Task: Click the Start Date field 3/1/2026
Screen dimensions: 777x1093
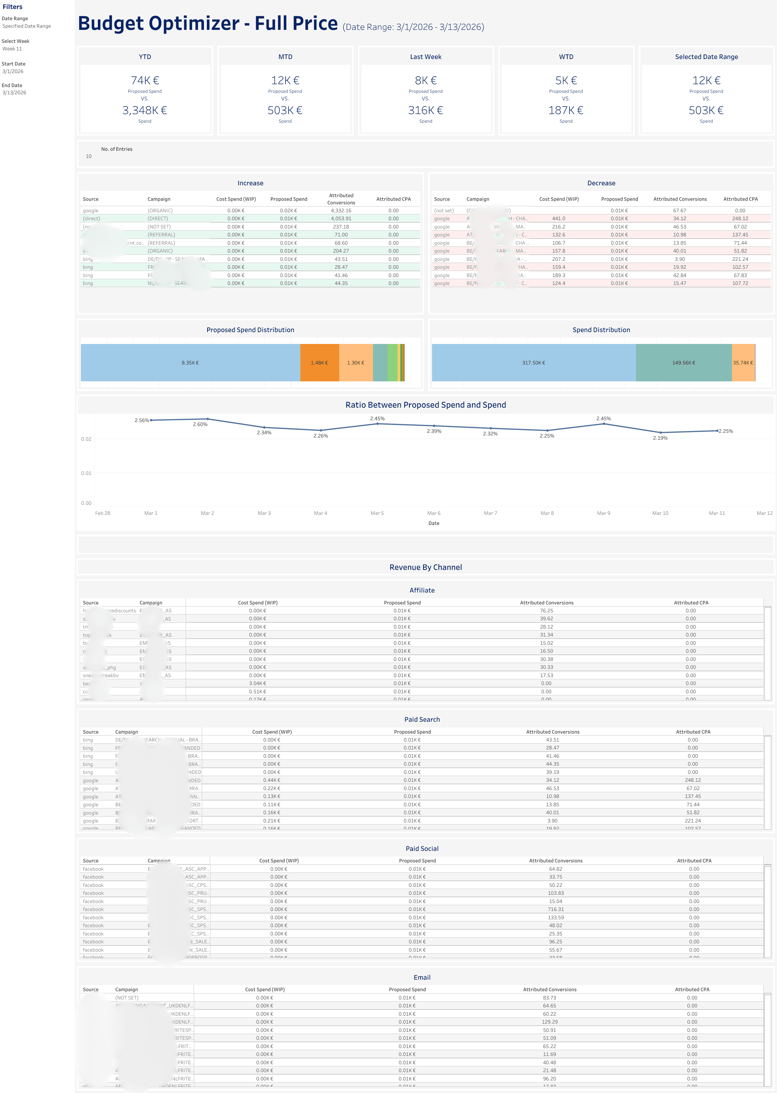Action: coord(13,71)
